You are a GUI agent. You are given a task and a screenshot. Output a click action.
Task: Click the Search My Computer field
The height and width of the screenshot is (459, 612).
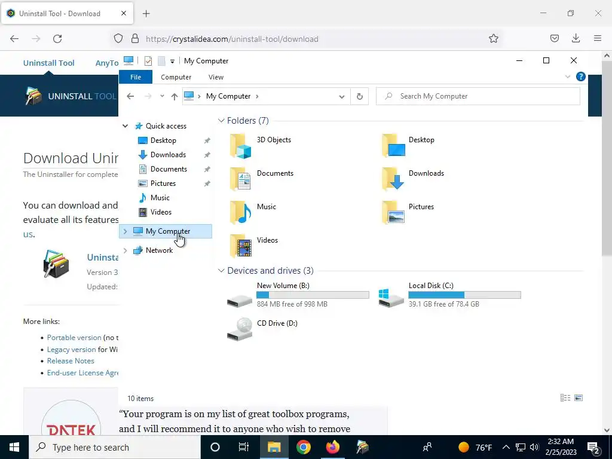coord(478,96)
